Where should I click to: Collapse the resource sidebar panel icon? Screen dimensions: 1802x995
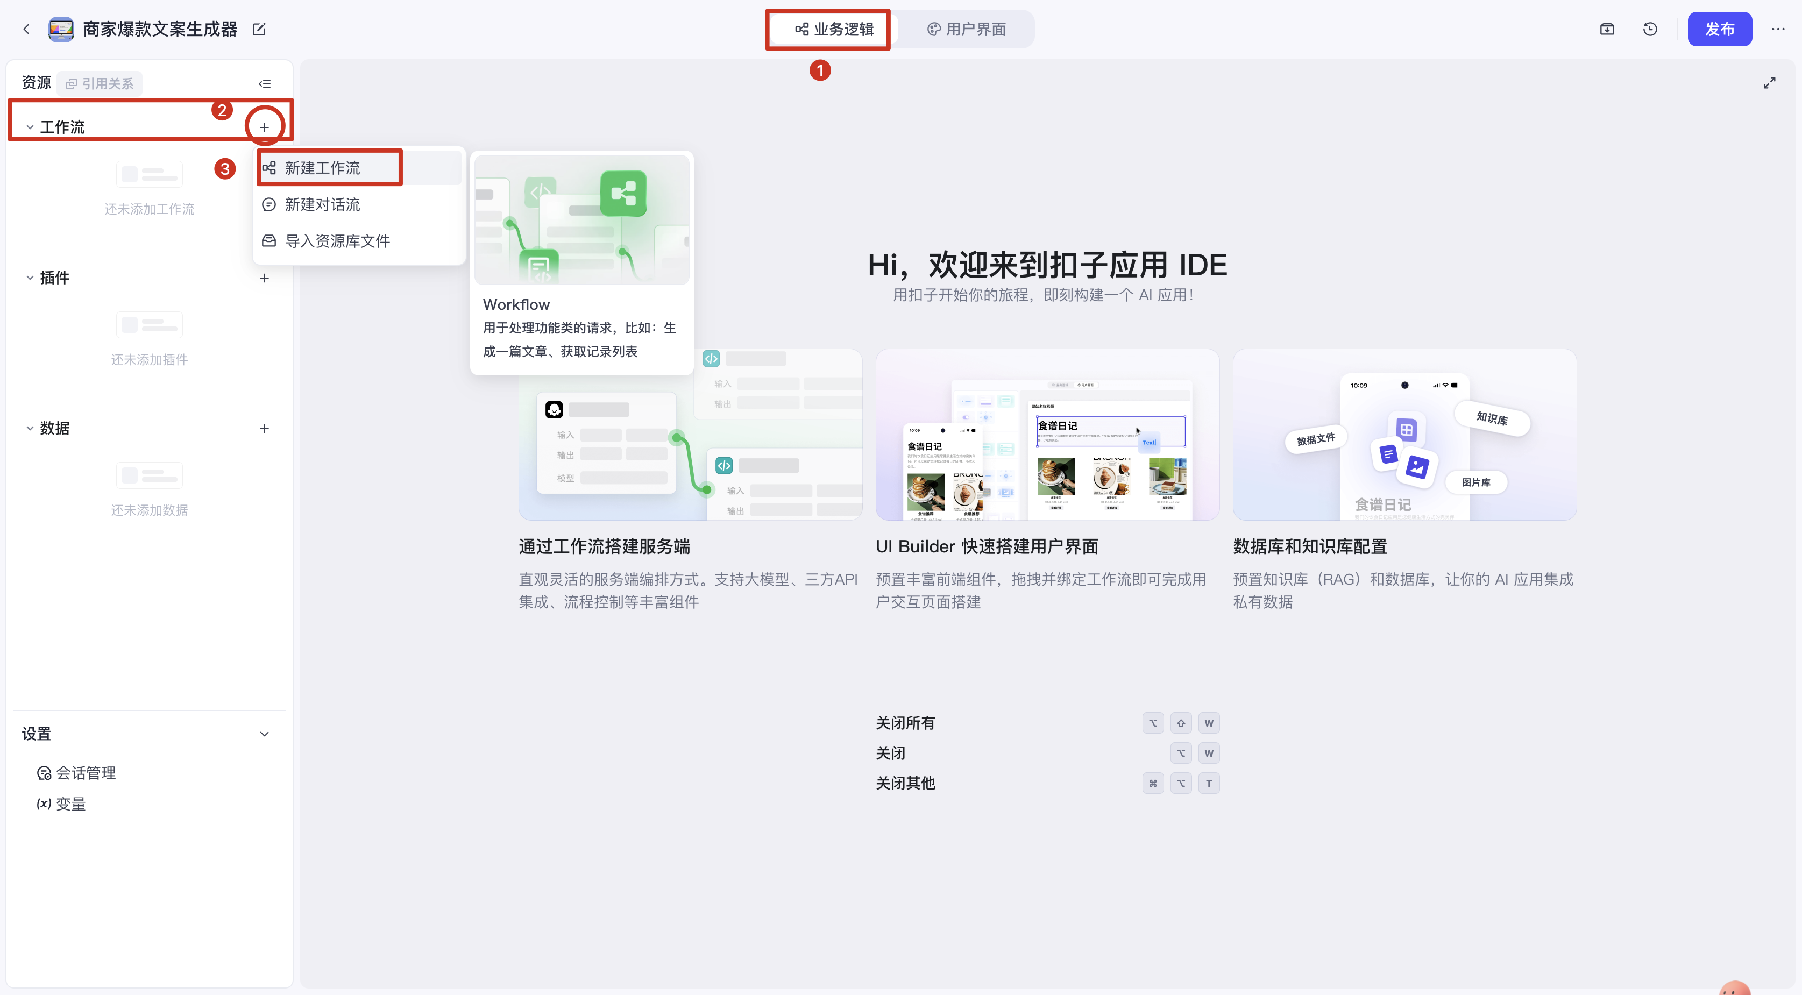coord(265,84)
